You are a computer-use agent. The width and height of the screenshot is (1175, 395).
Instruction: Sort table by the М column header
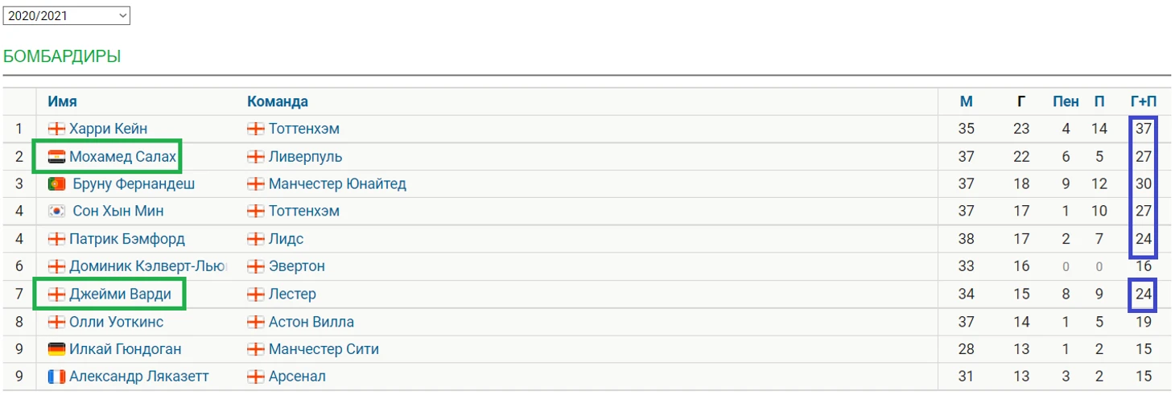967,101
